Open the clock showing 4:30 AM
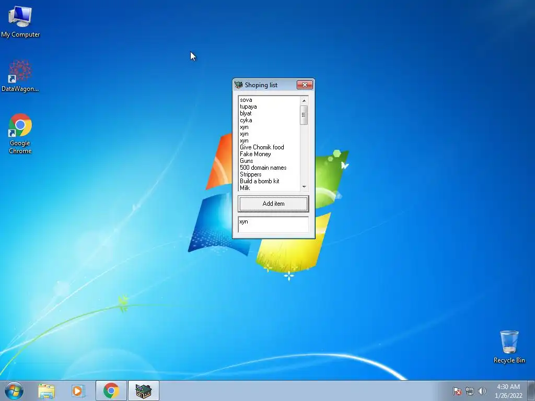 [x=508, y=391]
